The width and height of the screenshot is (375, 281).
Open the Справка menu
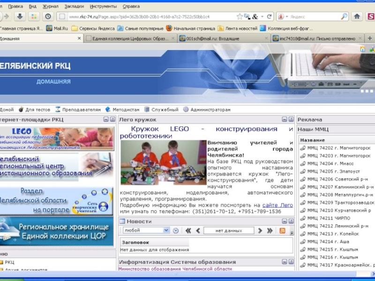click(131, 7)
